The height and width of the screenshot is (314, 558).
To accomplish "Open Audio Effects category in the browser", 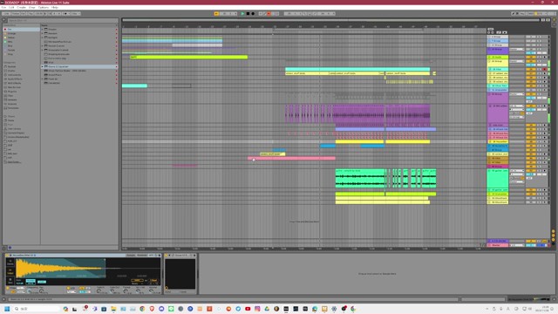I will click(14, 79).
